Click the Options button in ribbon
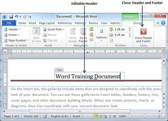This screenshot has height=121, width=168. click(x=101, y=35)
